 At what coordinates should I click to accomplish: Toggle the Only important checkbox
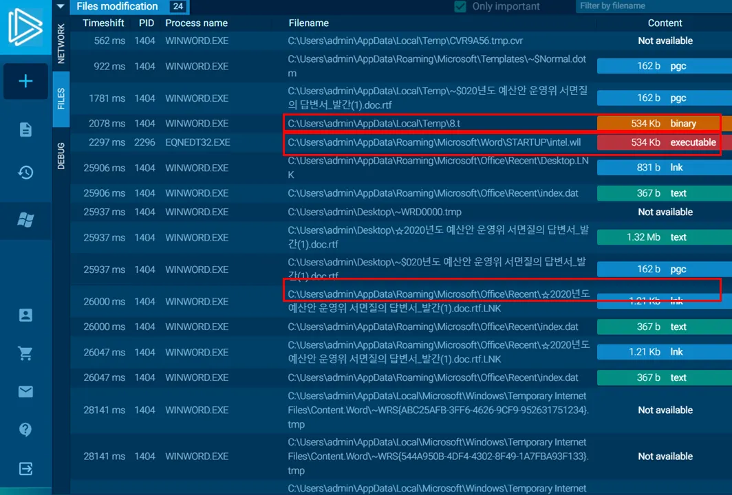pyautogui.click(x=460, y=7)
